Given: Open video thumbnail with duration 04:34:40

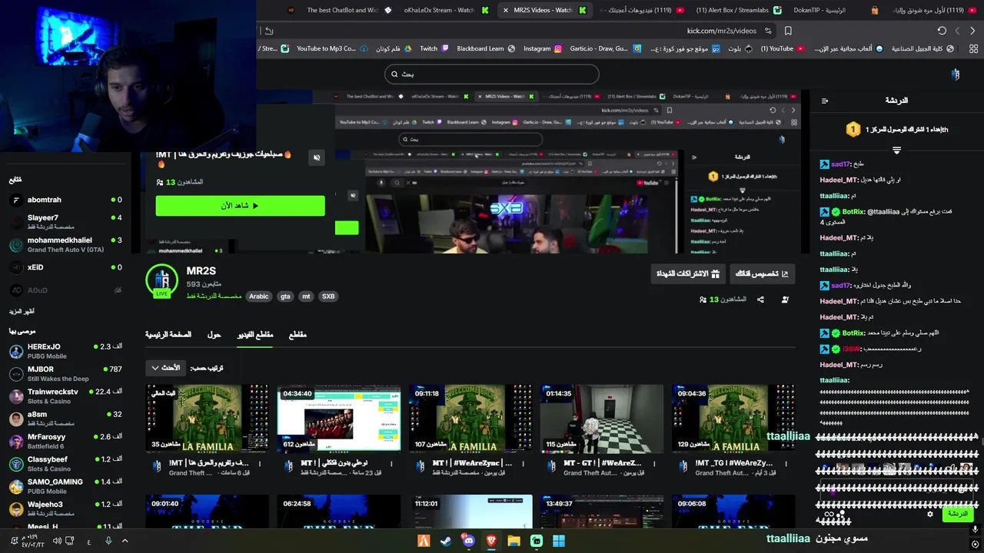Looking at the screenshot, I should [x=339, y=419].
